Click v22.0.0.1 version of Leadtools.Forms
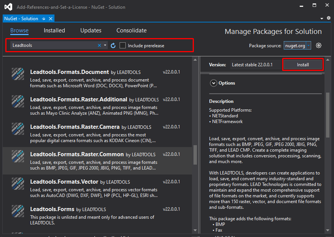 [171, 209]
